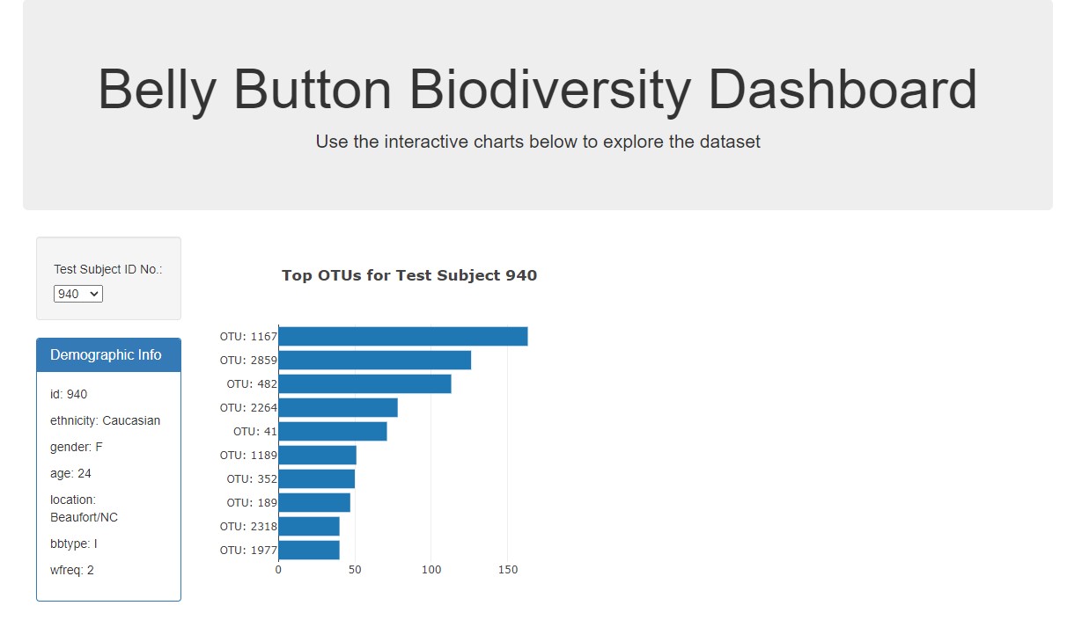
Task: Select the OTU: 41 bar
Action: tap(333, 431)
